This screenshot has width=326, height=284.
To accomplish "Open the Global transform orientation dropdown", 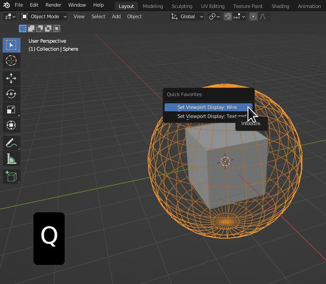I will pos(187,16).
